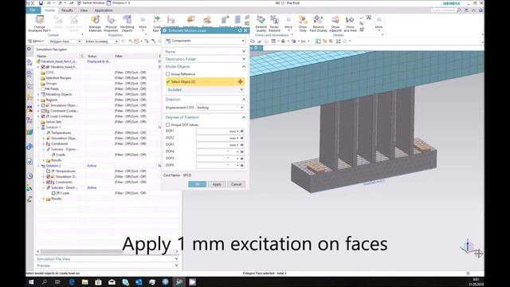Toggle Solution 2 Loads checkbox
Image resolution: width=510 pixels, height=287 pixels.
pyautogui.click(x=54, y=193)
